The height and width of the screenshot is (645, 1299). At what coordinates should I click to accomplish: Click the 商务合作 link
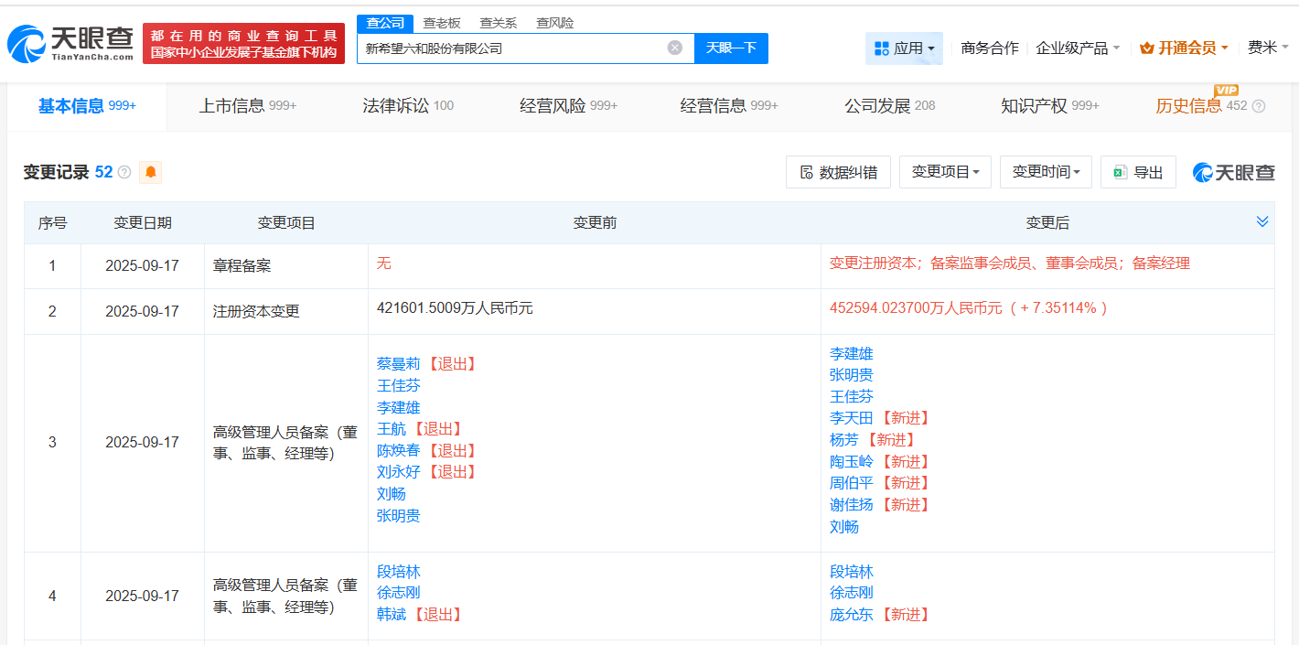[990, 48]
